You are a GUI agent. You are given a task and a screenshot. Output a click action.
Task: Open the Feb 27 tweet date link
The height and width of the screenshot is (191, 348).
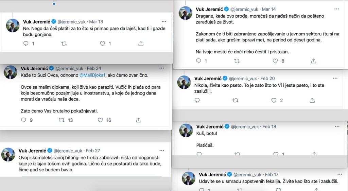click(93, 151)
